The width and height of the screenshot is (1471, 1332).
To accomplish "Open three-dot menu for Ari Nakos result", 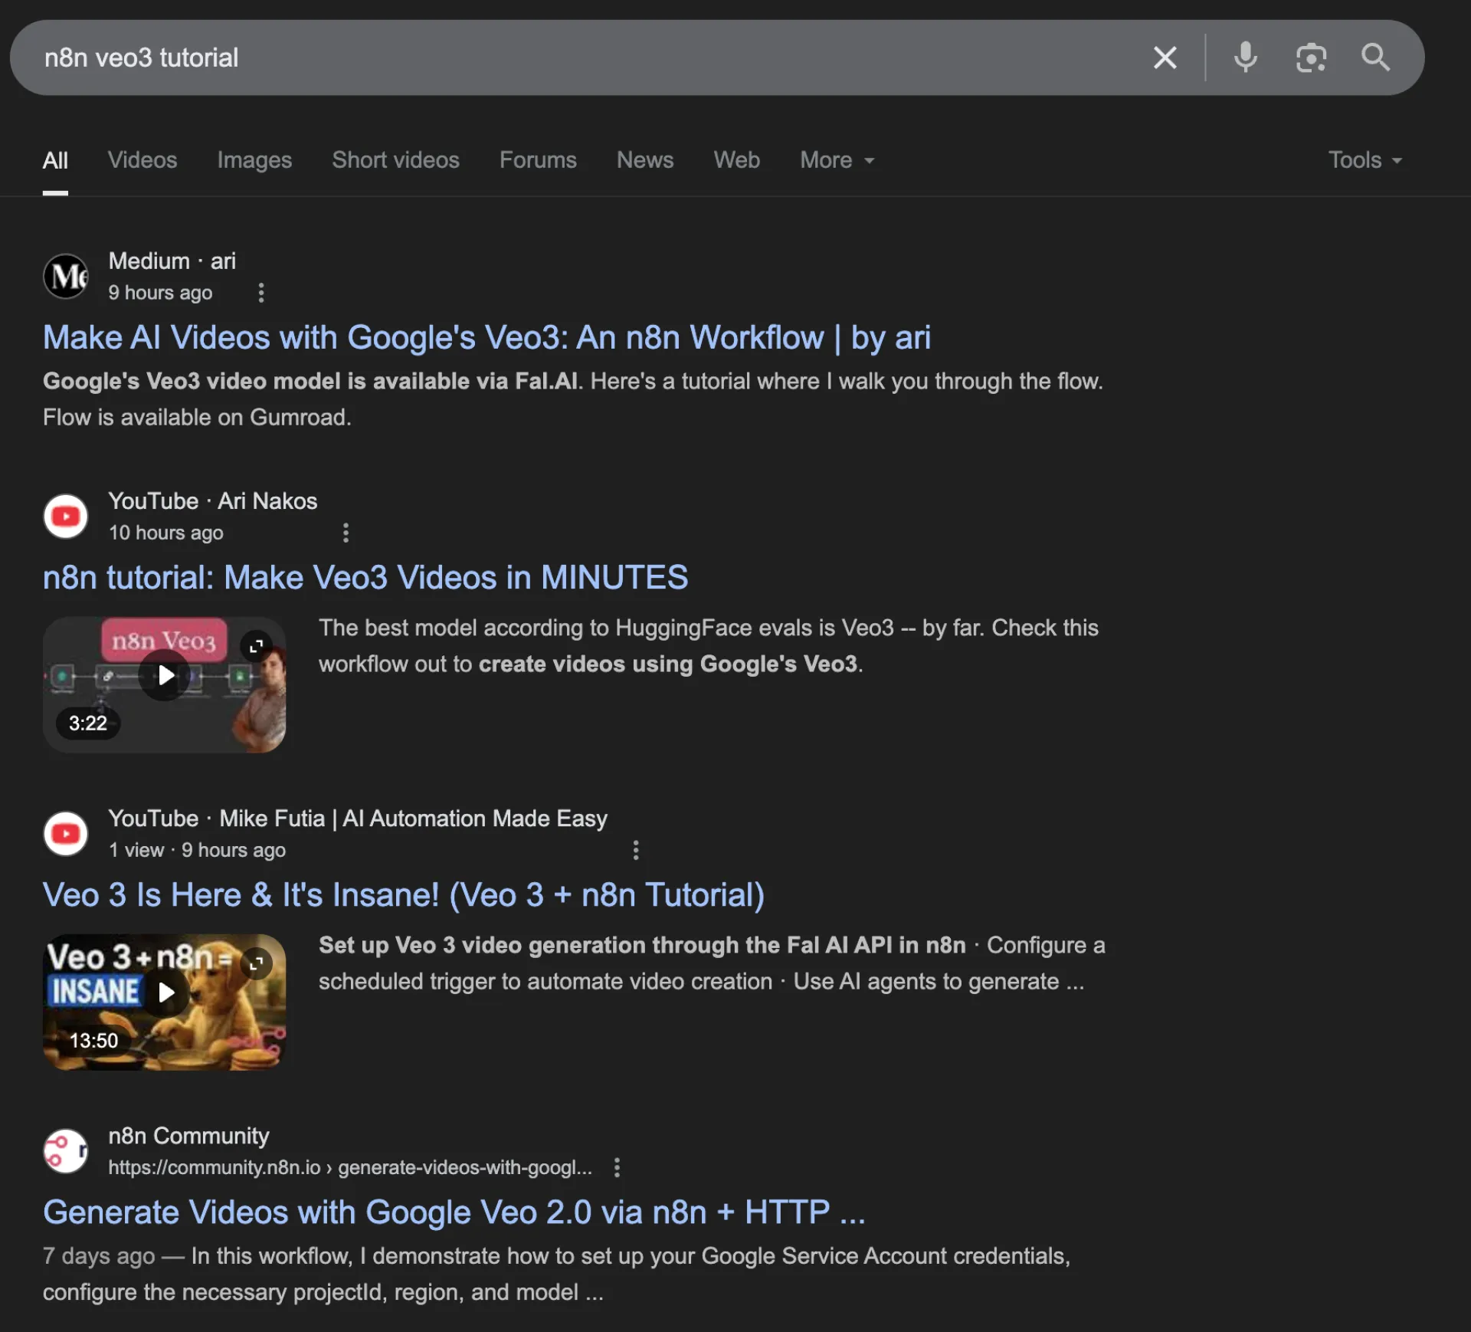I will click(346, 533).
